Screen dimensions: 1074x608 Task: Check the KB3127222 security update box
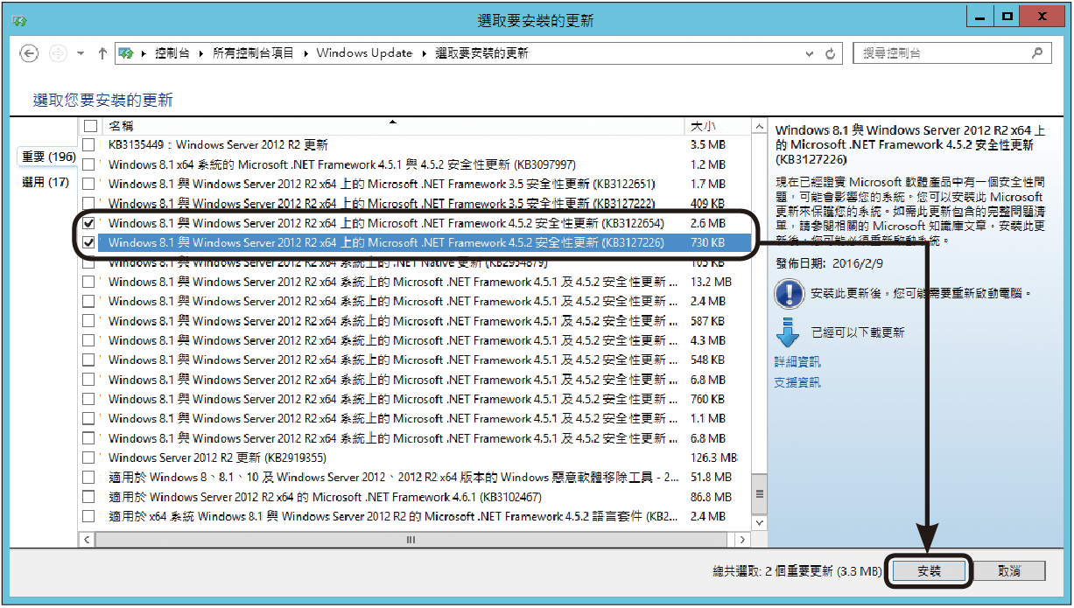88,203
